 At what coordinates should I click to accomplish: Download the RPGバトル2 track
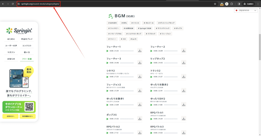pyautogui.click(x=140, y=132)
